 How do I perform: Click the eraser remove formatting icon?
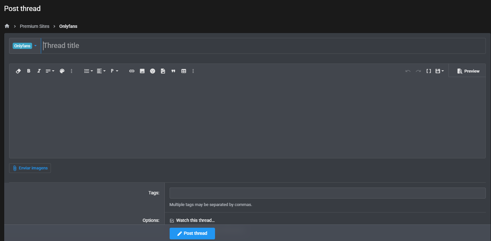18,71
